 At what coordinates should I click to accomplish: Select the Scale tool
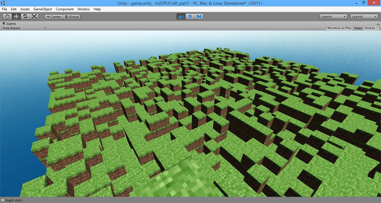click(34, 16)
